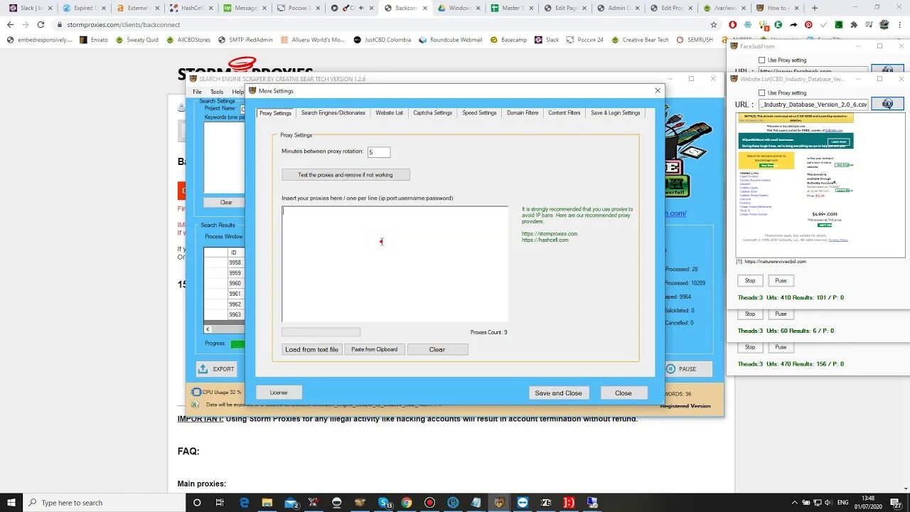Viewport: 910px width, 512px height.
Task: Click EXPORT button in scraper window
Action: point(216,369)
